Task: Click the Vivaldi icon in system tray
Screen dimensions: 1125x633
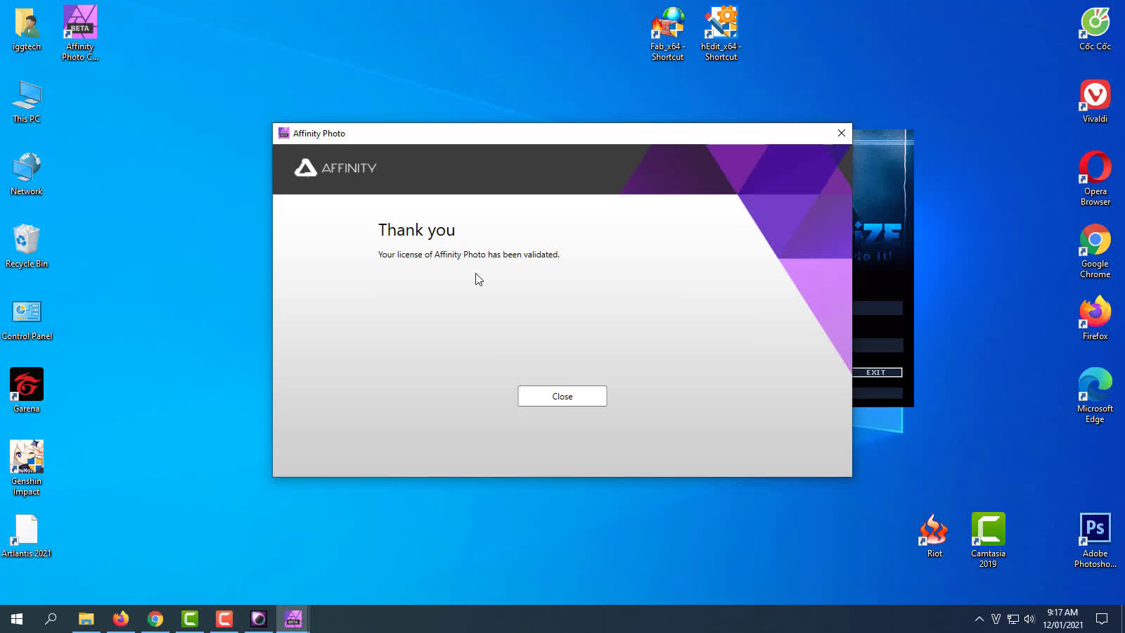Action: tap(996, 619)
